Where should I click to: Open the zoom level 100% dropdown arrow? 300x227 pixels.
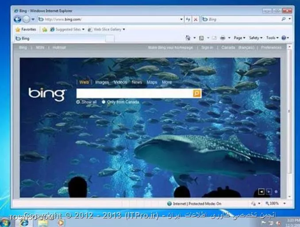285,204
